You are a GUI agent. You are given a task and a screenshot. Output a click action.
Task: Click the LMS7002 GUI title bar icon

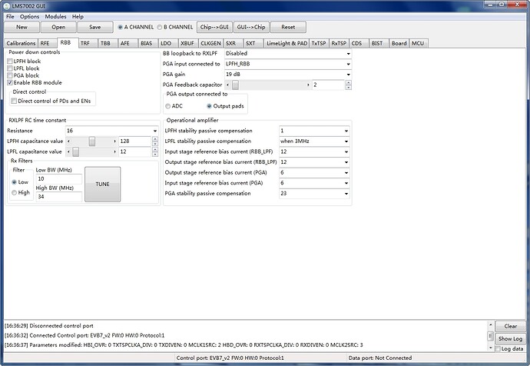click(x=6, y=5)
